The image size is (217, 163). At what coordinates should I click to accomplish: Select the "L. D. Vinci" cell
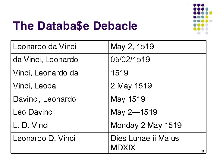(31, 125)
